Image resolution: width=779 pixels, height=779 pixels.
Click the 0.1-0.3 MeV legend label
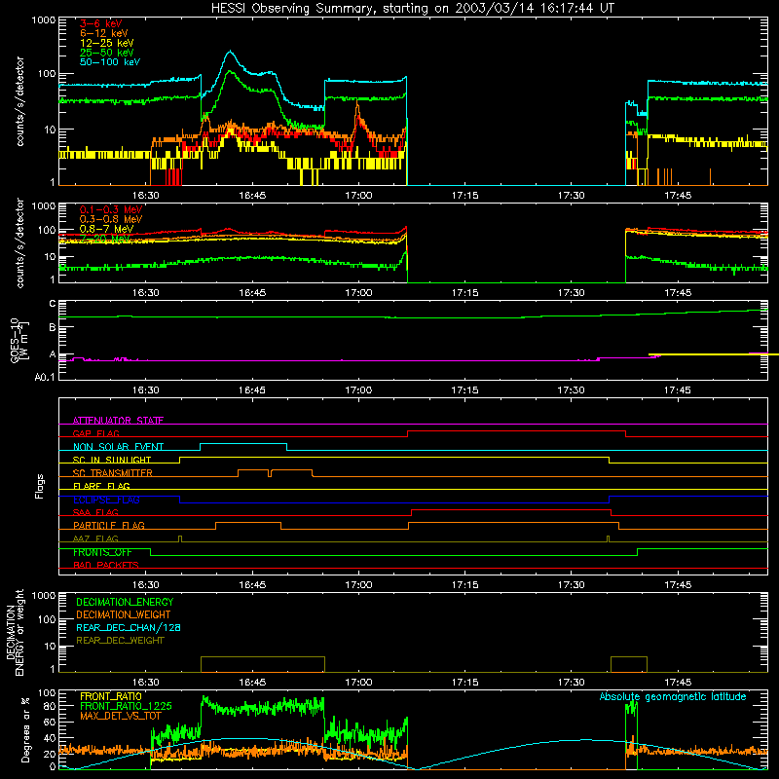tap(111, 209)
